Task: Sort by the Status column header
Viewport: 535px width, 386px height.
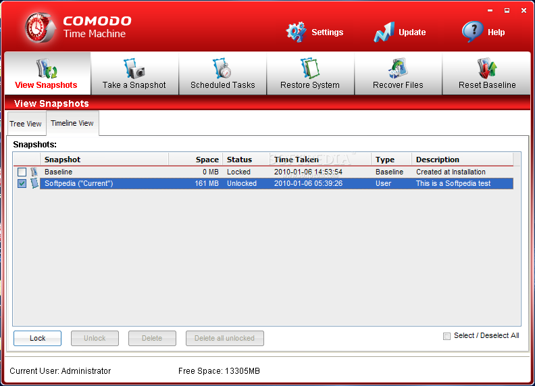Action: pos(246,160)
